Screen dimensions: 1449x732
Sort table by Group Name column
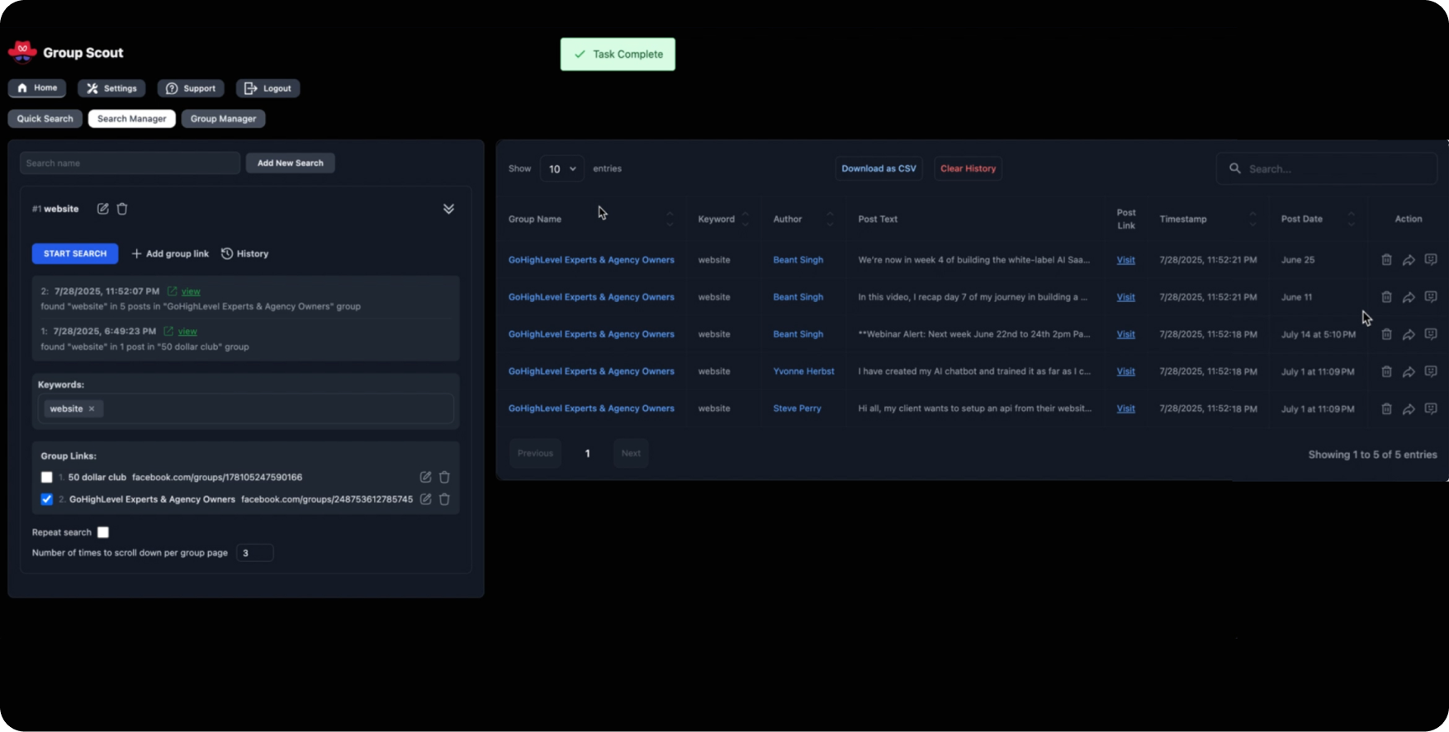click(x=670, y=219)
